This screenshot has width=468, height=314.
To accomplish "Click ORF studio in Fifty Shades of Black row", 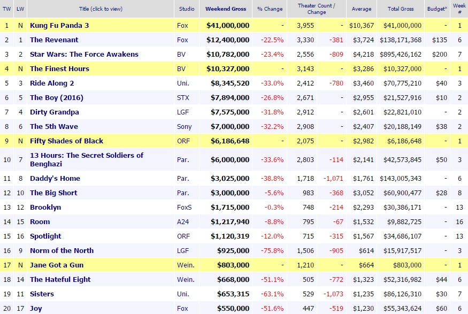I will (x=183, y=141).
